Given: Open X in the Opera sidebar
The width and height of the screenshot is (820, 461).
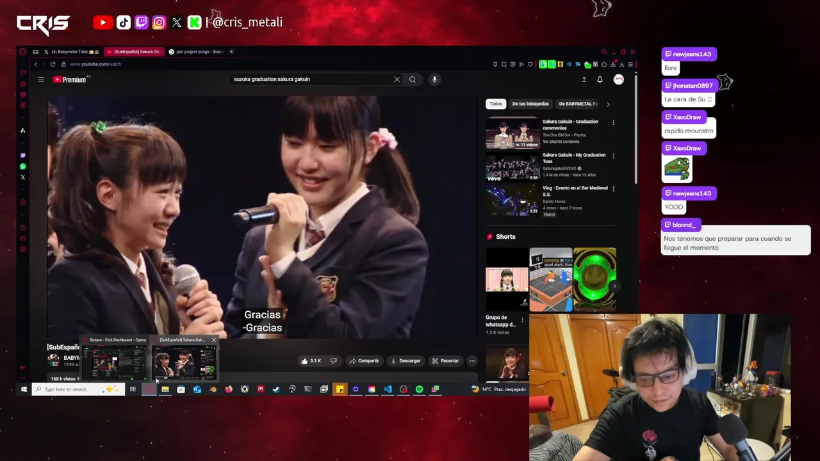Looking at the screenshot, I should (23, 177).
